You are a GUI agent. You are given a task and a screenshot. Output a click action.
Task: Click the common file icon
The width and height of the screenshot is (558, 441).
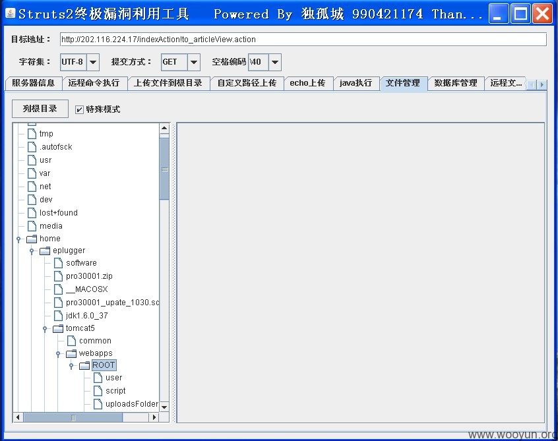pyautogui.click(x=71, y=341)
